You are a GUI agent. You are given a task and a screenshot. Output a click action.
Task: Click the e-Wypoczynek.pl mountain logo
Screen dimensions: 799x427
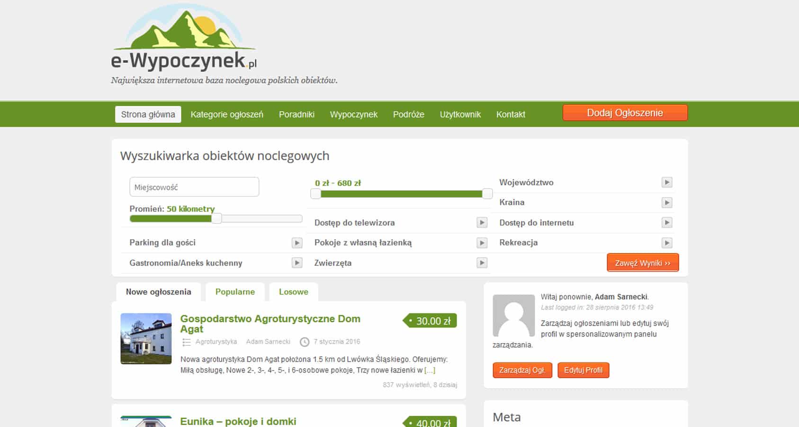click(184, 38)
